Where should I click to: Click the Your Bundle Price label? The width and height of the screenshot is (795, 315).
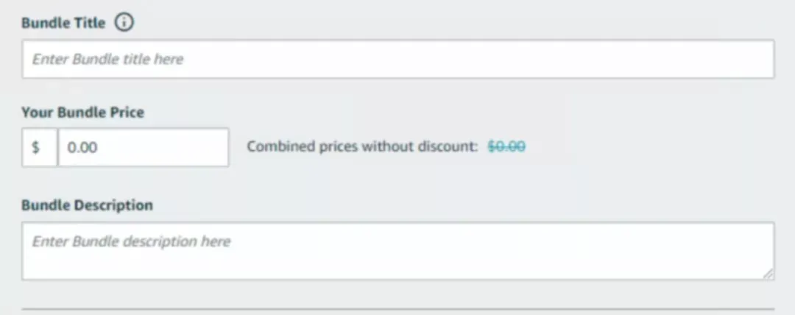[x=82, y=112]
